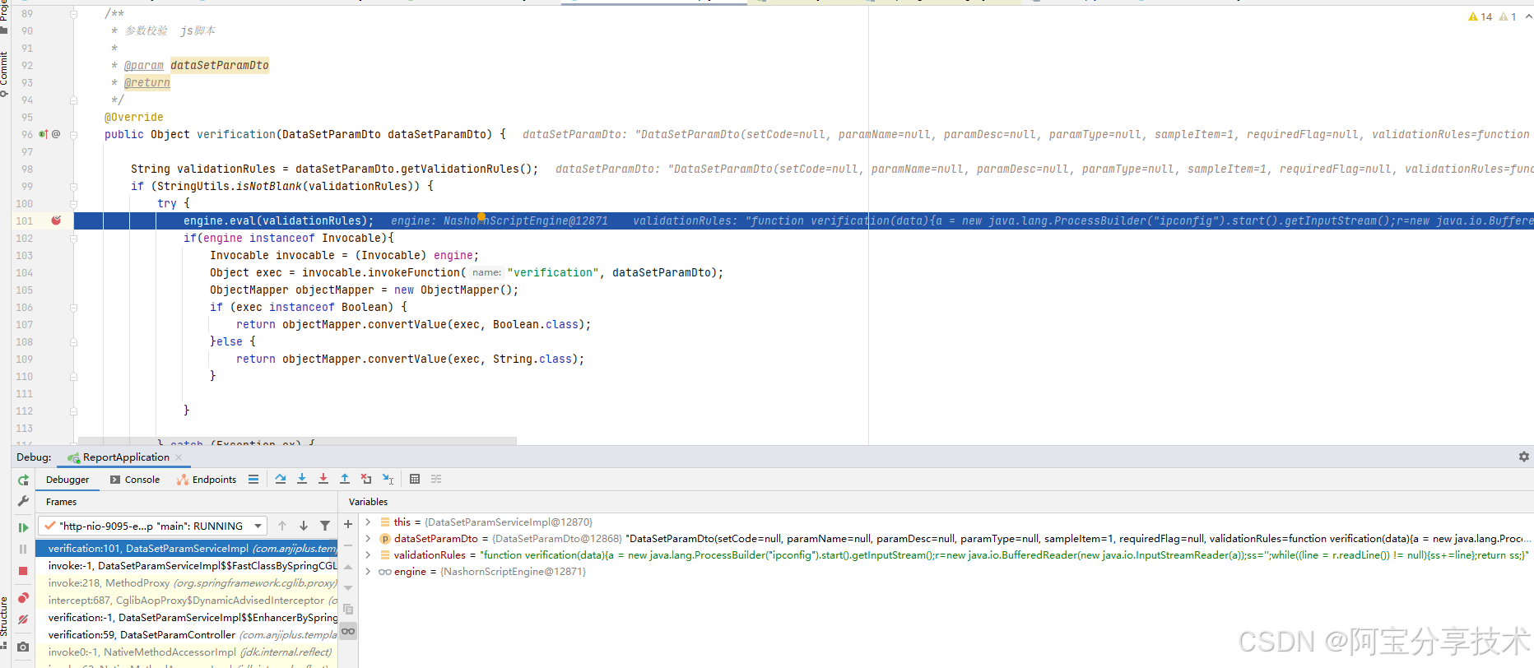The width and height of the screenshot is (1534, 668).
Task: Click the layout settings icon beside Endpoints
Action: point(253,479)
